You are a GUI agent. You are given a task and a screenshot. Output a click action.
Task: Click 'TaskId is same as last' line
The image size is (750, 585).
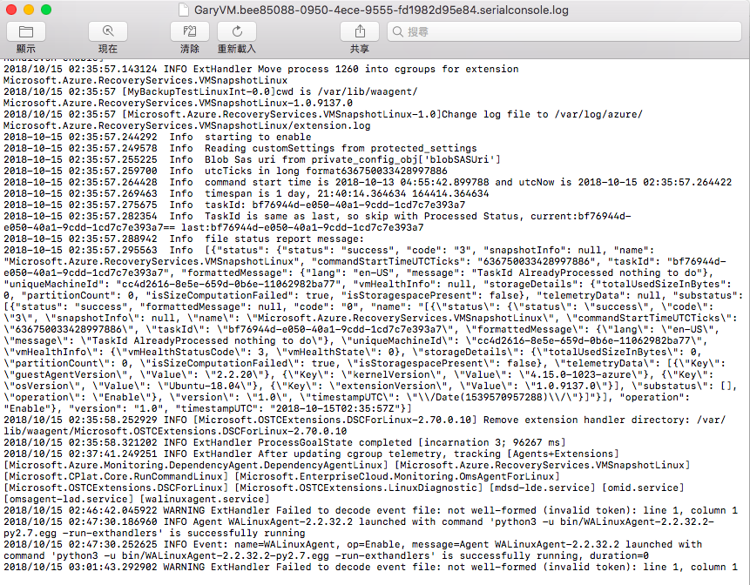tap(317, 216)
